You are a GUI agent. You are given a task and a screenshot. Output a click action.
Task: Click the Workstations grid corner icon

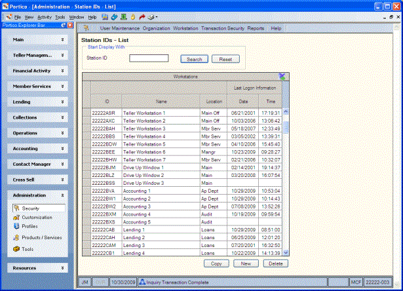(x=282, y=77)
